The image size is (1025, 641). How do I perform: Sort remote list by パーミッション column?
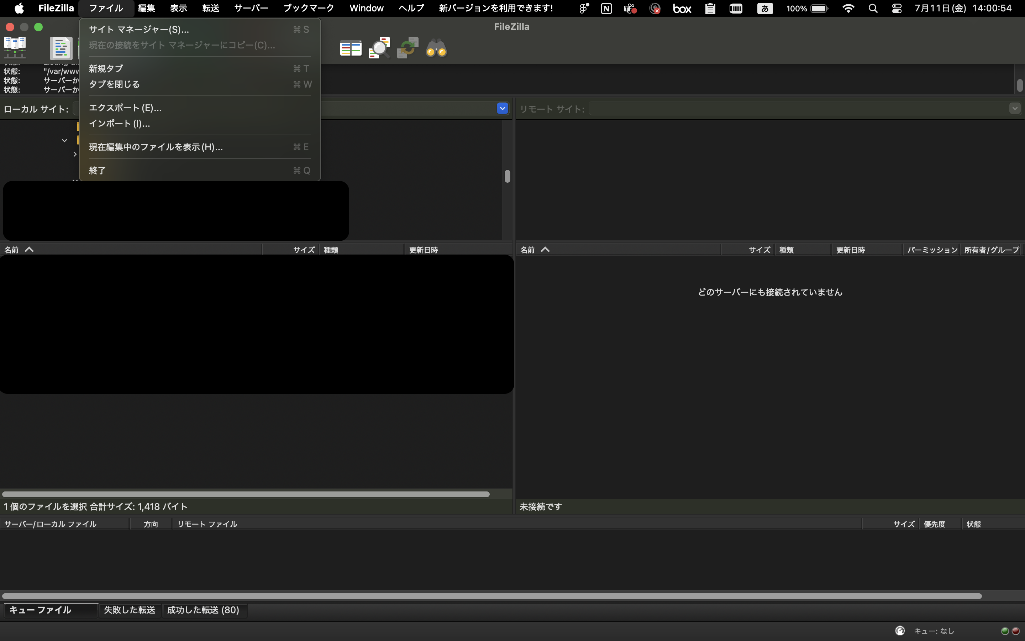[932, 250]
